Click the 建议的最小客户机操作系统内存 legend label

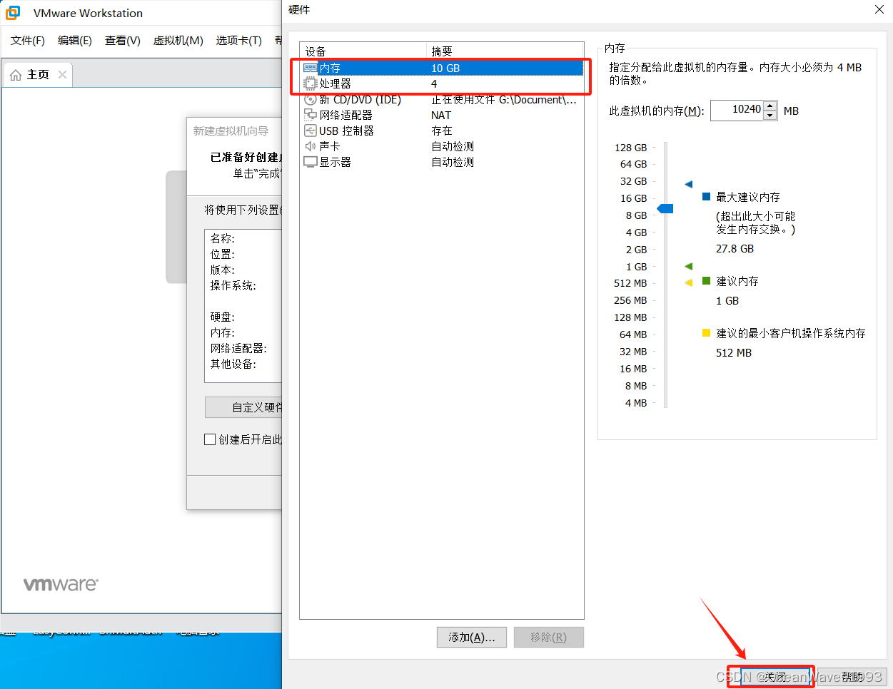coord(791,333)
